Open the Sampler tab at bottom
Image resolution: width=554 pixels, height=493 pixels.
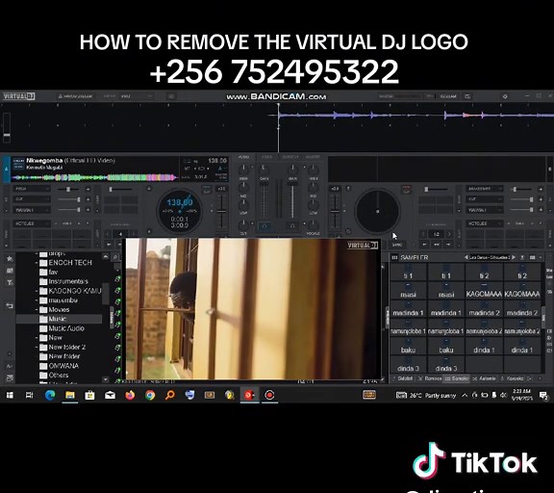[457, 378]
